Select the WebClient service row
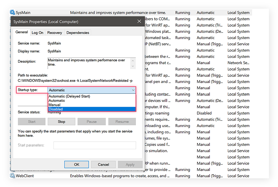The image size is (278, 187). tap(131, 176)
